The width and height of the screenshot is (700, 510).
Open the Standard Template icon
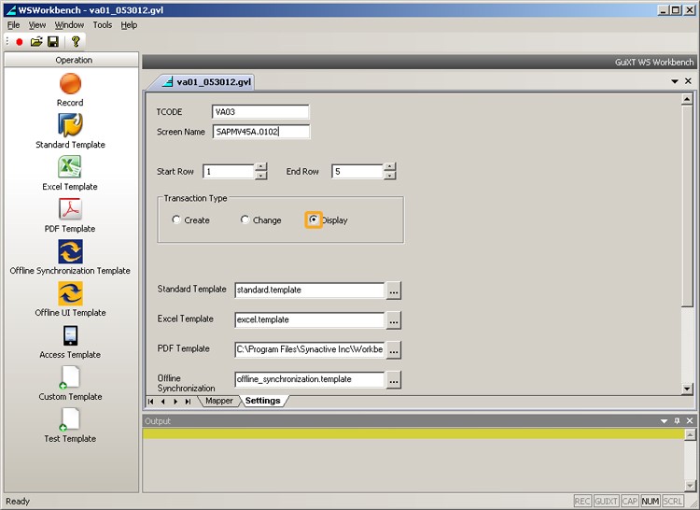coord(70,125)
